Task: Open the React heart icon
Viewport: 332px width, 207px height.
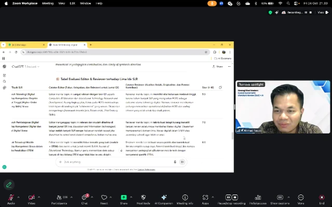Action: coord(104,198)
